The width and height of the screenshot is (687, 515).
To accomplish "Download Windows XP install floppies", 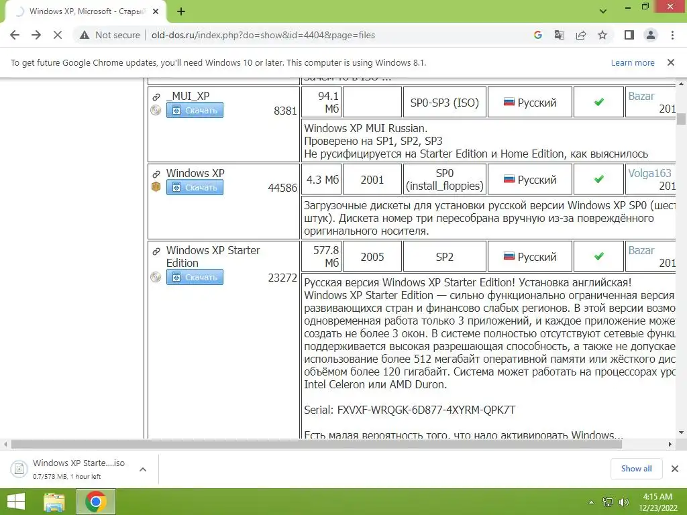I will tap(195, 188).
